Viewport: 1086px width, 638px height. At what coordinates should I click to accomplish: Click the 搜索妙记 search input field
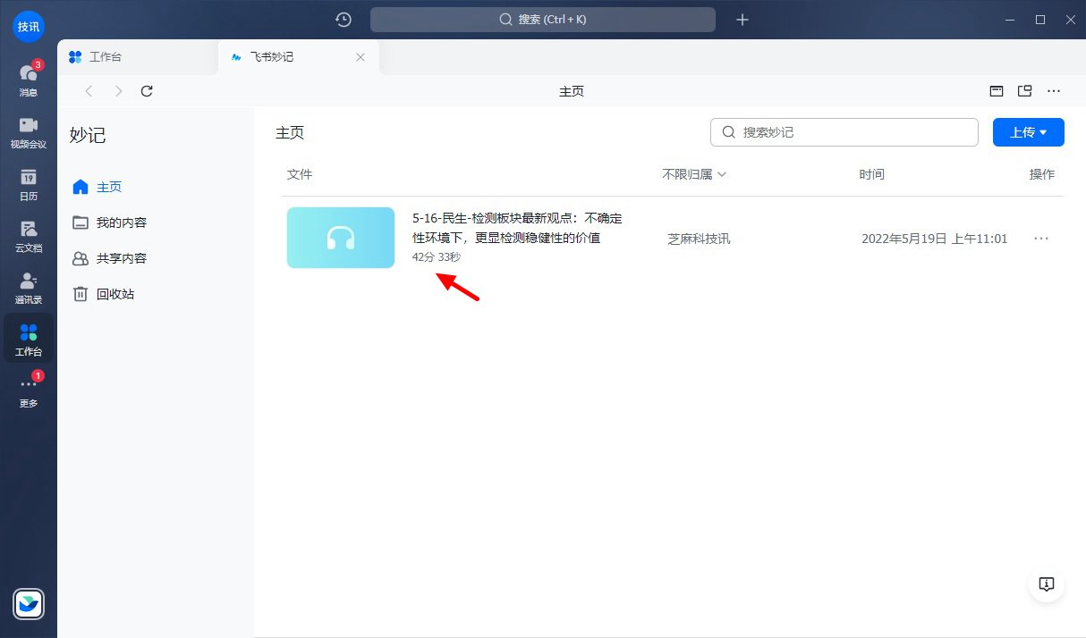point(844,131)
